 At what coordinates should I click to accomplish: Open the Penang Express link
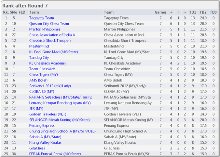coord(42,126)
